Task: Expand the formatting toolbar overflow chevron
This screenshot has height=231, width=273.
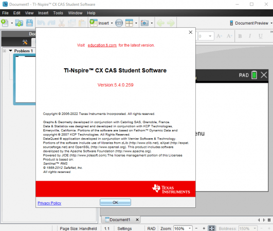Action: (x=271, y=32)
